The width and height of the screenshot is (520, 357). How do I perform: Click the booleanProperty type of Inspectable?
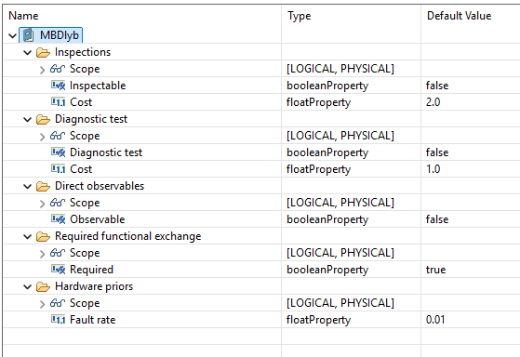327,86
